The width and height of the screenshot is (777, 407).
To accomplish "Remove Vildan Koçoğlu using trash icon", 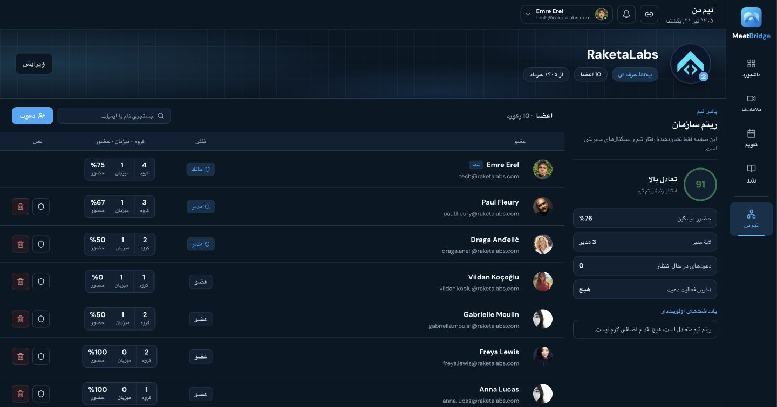I will pyautogui.click(x=21, y=282).
